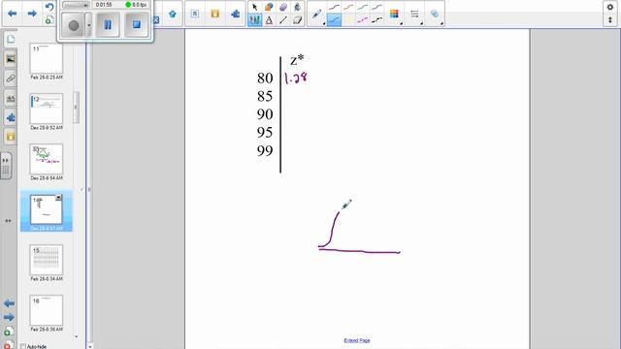This screenshot has width=621, height=349.
Task: Open the Add-ons puzzle tab in sidebar
Action: tap(11, 117)
